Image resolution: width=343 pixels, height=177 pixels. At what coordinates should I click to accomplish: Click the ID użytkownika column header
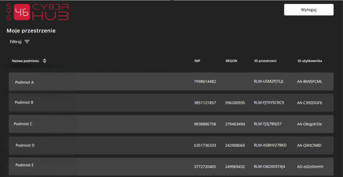pyautogui.click(x=310, y=61)
